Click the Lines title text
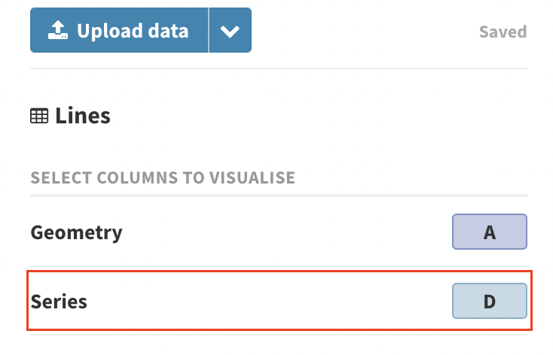 click(x=83, y=116)
